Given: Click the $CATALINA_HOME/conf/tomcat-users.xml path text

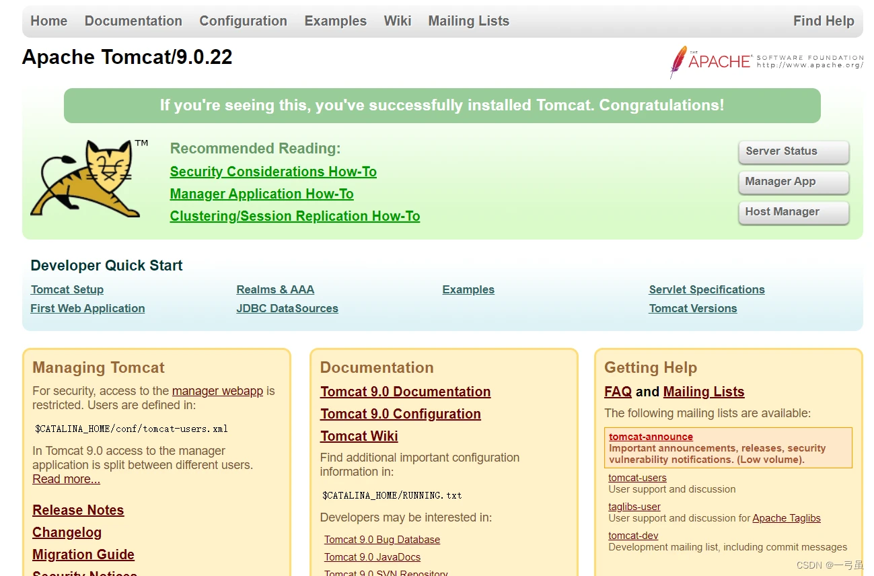Looking at the screenshot, I should click(x=131, y=429).
